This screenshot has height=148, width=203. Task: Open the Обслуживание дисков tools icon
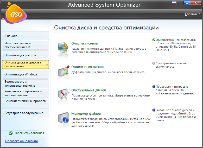click(63, 95)
